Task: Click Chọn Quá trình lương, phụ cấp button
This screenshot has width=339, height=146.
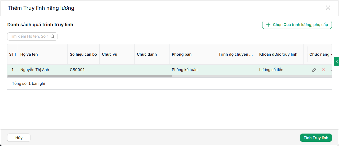Action: pos(297,25)
